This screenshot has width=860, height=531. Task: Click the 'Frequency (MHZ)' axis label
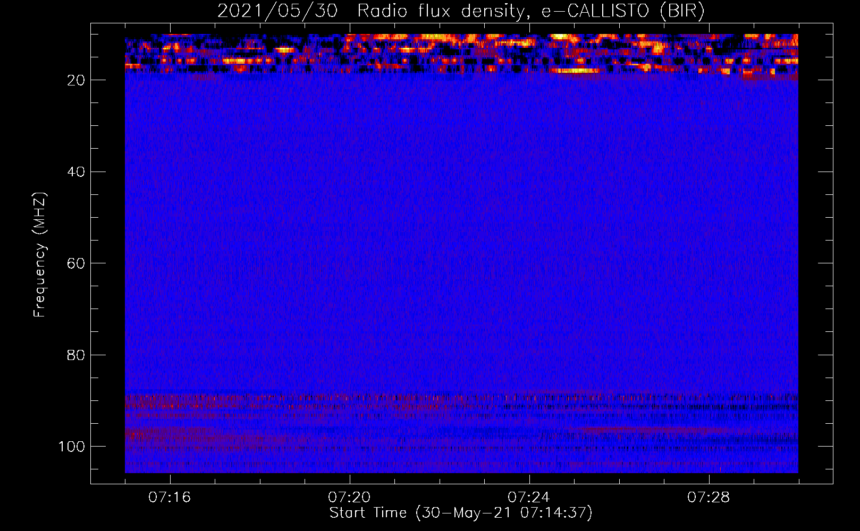tap(40, 255)
